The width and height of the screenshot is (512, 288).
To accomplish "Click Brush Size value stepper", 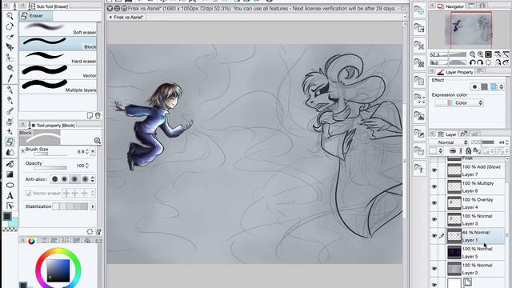I will (x=87, y=151).
